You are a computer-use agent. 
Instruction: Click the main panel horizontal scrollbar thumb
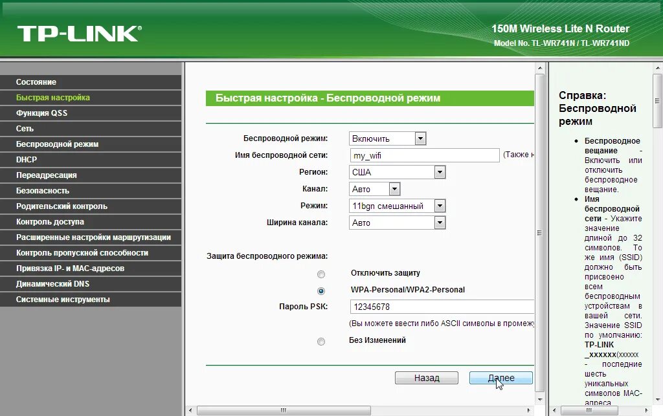(x=284, y=410)
